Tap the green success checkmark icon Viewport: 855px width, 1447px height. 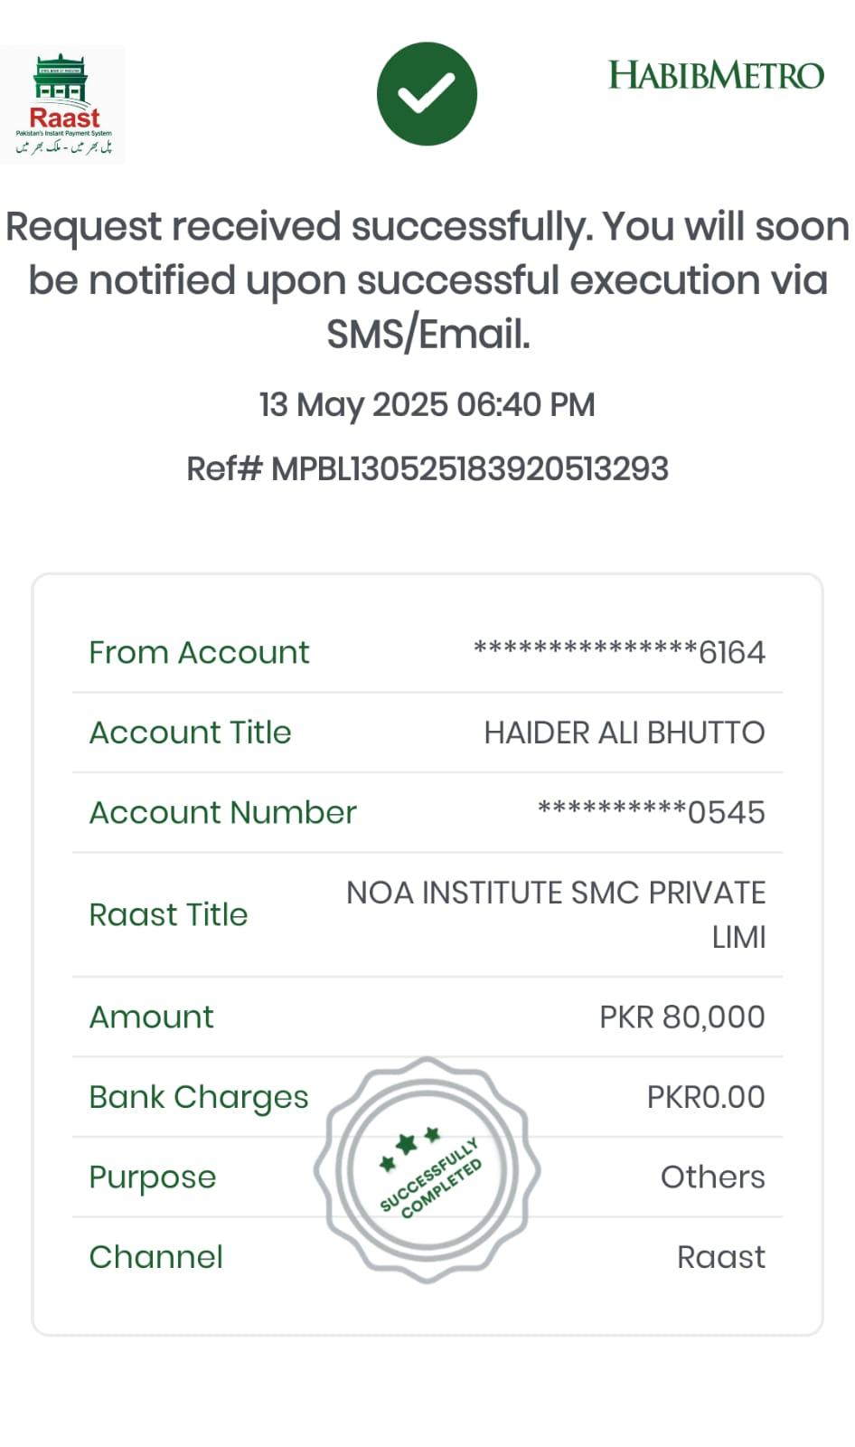[x=427, y=93]
